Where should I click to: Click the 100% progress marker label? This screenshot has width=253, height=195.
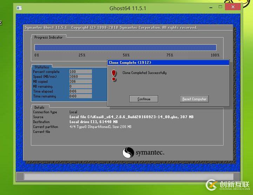coord(215,55)
